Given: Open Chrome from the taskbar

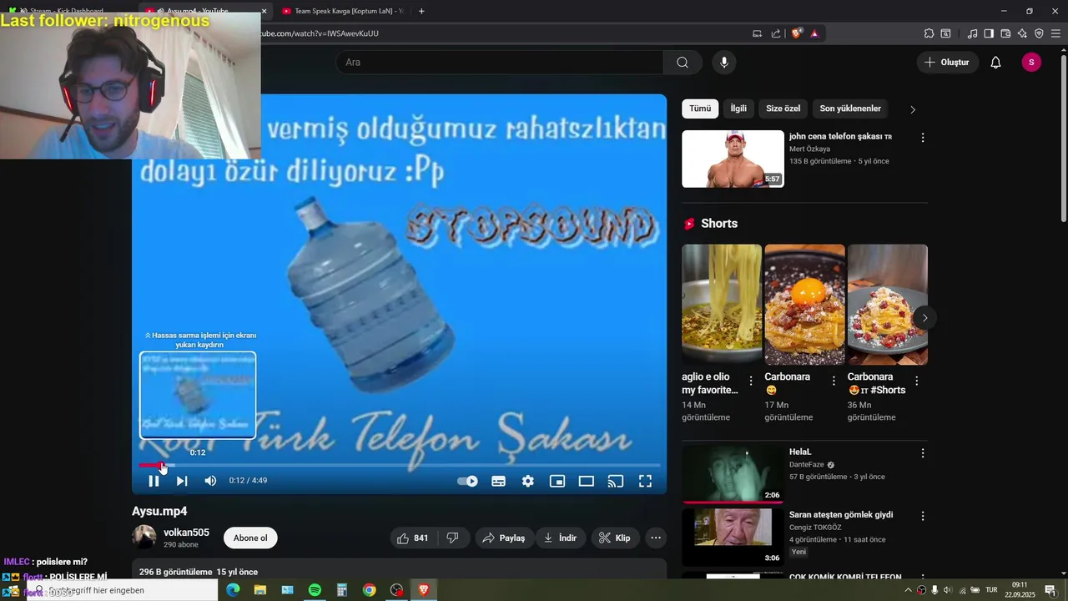Looking at the screenshot, I should pyautogui.click(x=369, y=590).
